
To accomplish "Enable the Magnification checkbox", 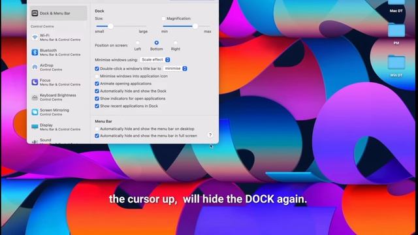I will 163,18.
